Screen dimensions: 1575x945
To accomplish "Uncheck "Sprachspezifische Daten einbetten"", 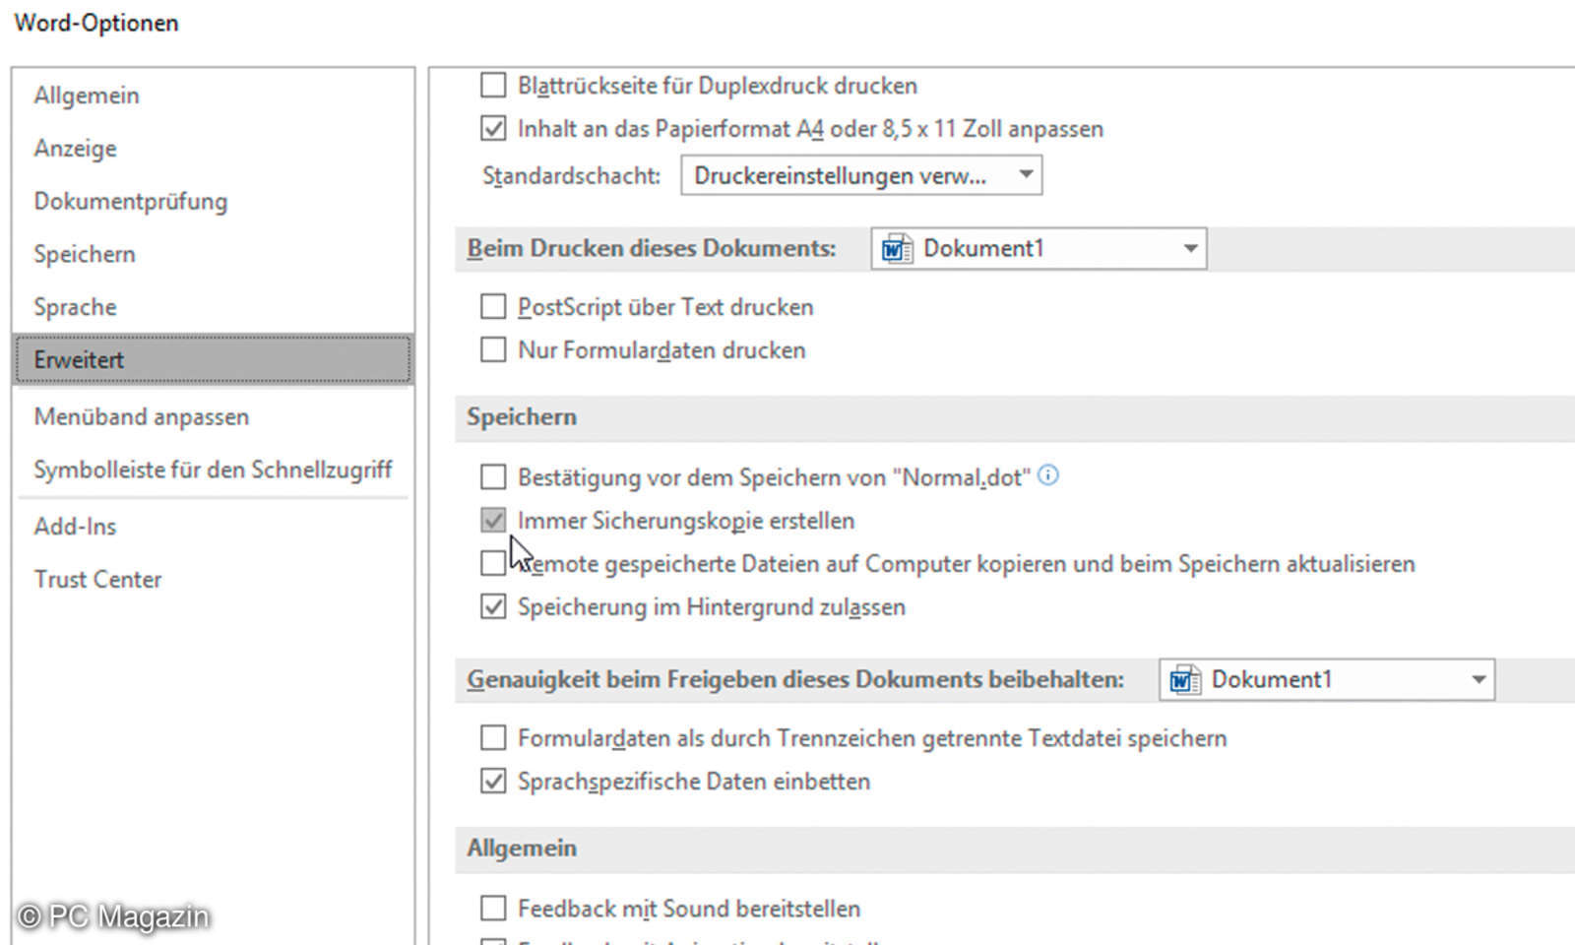I will [x=493, y=781].
